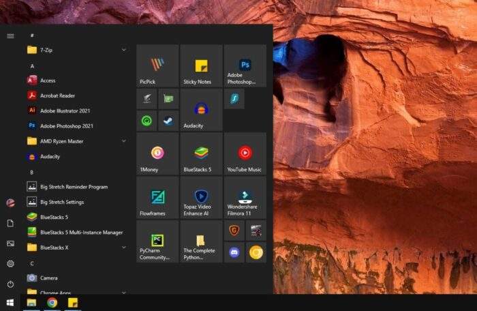Open Sticky Notes from the taskbar
The image size is (477, 311).
tap(73, 302)
